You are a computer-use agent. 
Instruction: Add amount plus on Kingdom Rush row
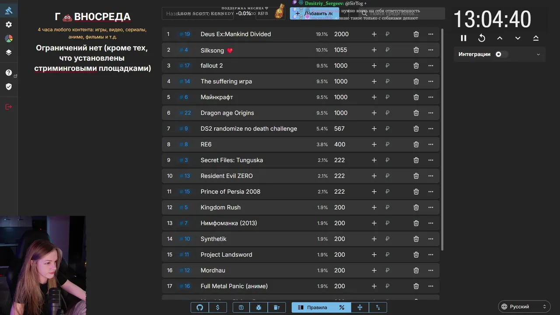click(374, 207)
